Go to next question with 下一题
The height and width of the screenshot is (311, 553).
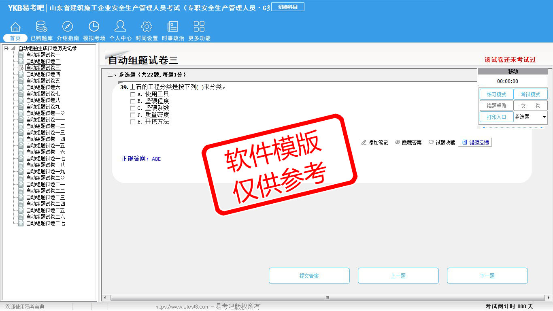487,276
